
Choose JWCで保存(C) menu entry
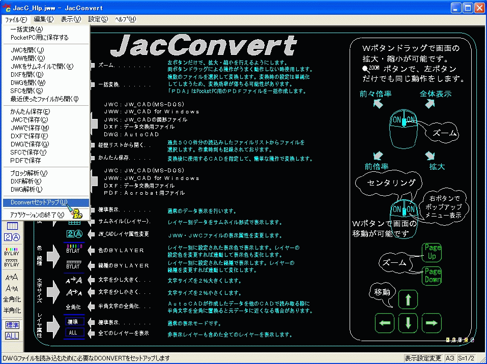(46, 120)
